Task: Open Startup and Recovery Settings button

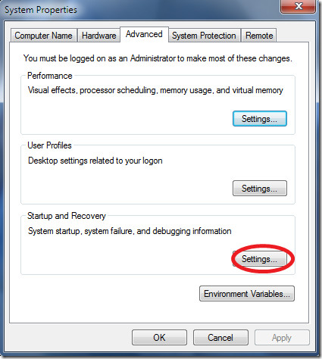Action: coord(260,258)
